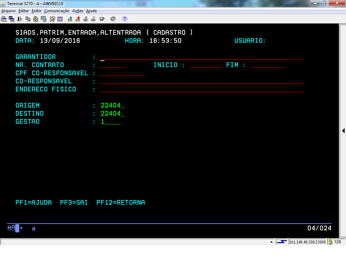Expand the side panel arrow at right edge
346x259 pixels.
point(343,131)
